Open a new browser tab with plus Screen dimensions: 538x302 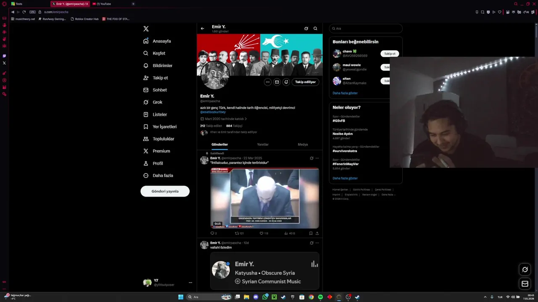point(133,4)
